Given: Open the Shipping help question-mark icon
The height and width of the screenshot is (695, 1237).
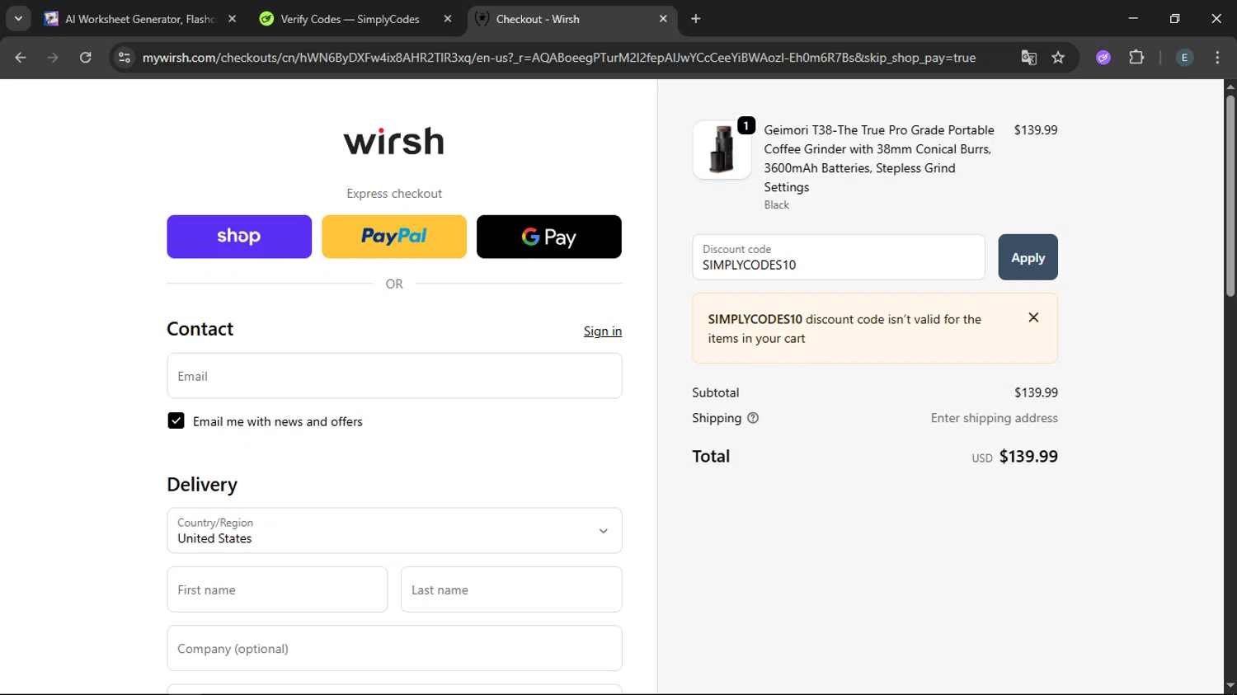Looking at the screenshot, I should pos(753,418).
